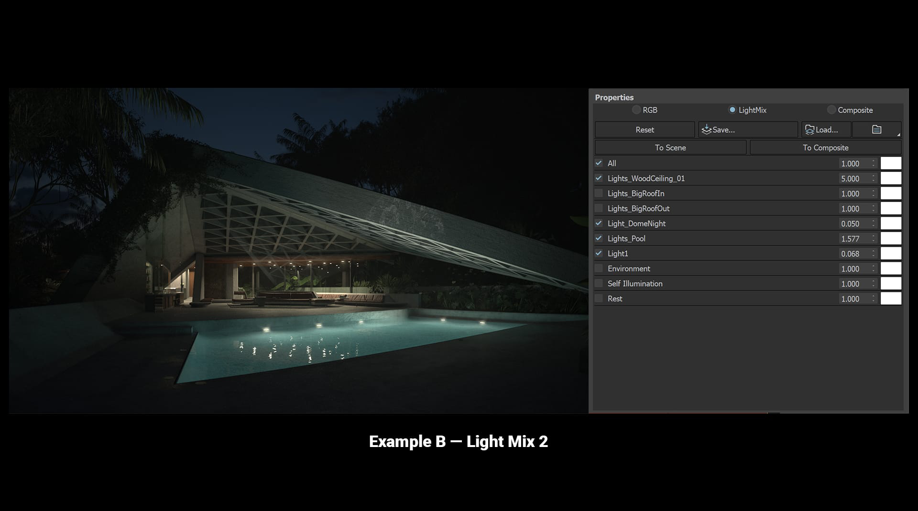Enable the Self Illumination checkbox
Viewport: 918px width, 511px height.
599,284
